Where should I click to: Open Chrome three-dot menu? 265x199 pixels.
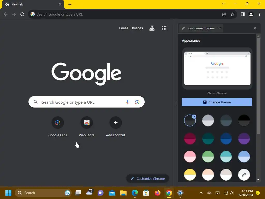[259, 15]
